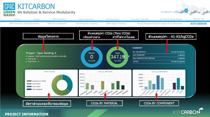Go to Clash Detection section

pyautogui.click(x=86, y=19)
